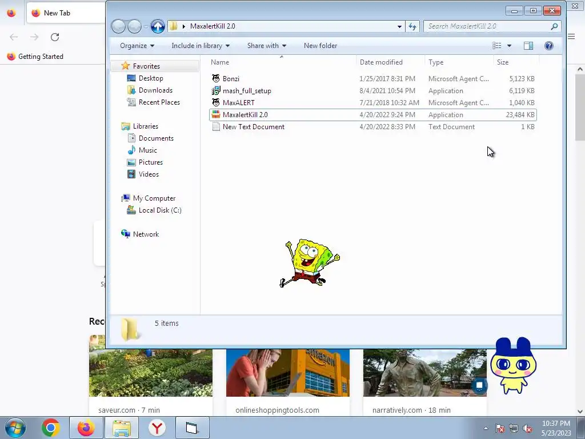Open the narratively.com article thumbnail

pyautogui.click(x=425, y=373)
